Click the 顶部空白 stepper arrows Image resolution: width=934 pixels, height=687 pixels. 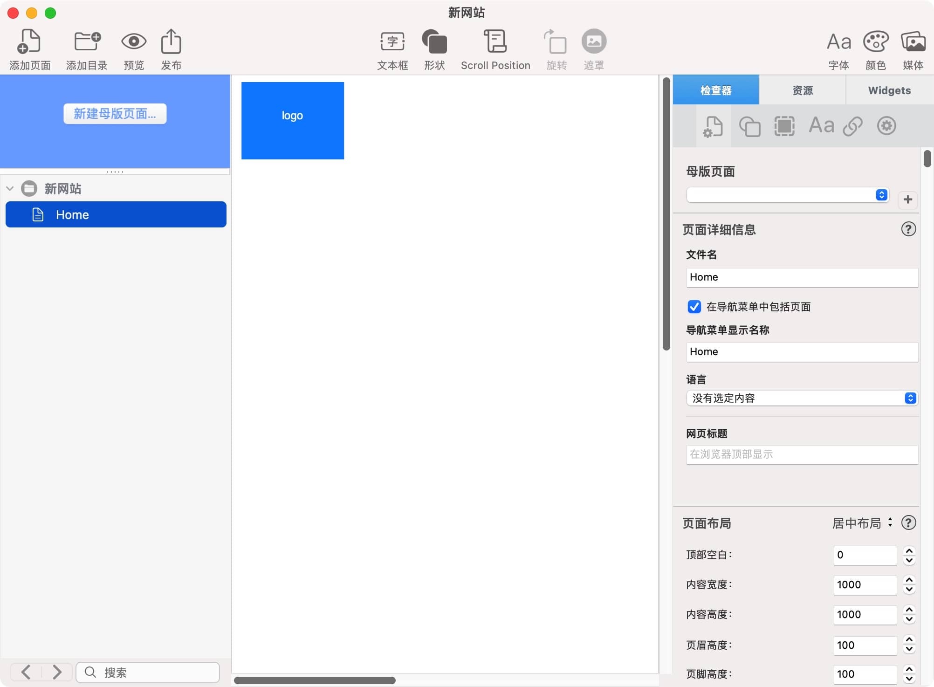tap(909, 555)
